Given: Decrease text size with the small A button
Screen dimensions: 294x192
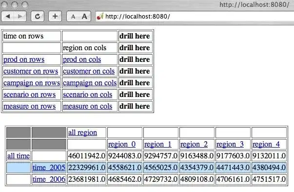Looking at the screenshot, I should (x=73, y=17).
